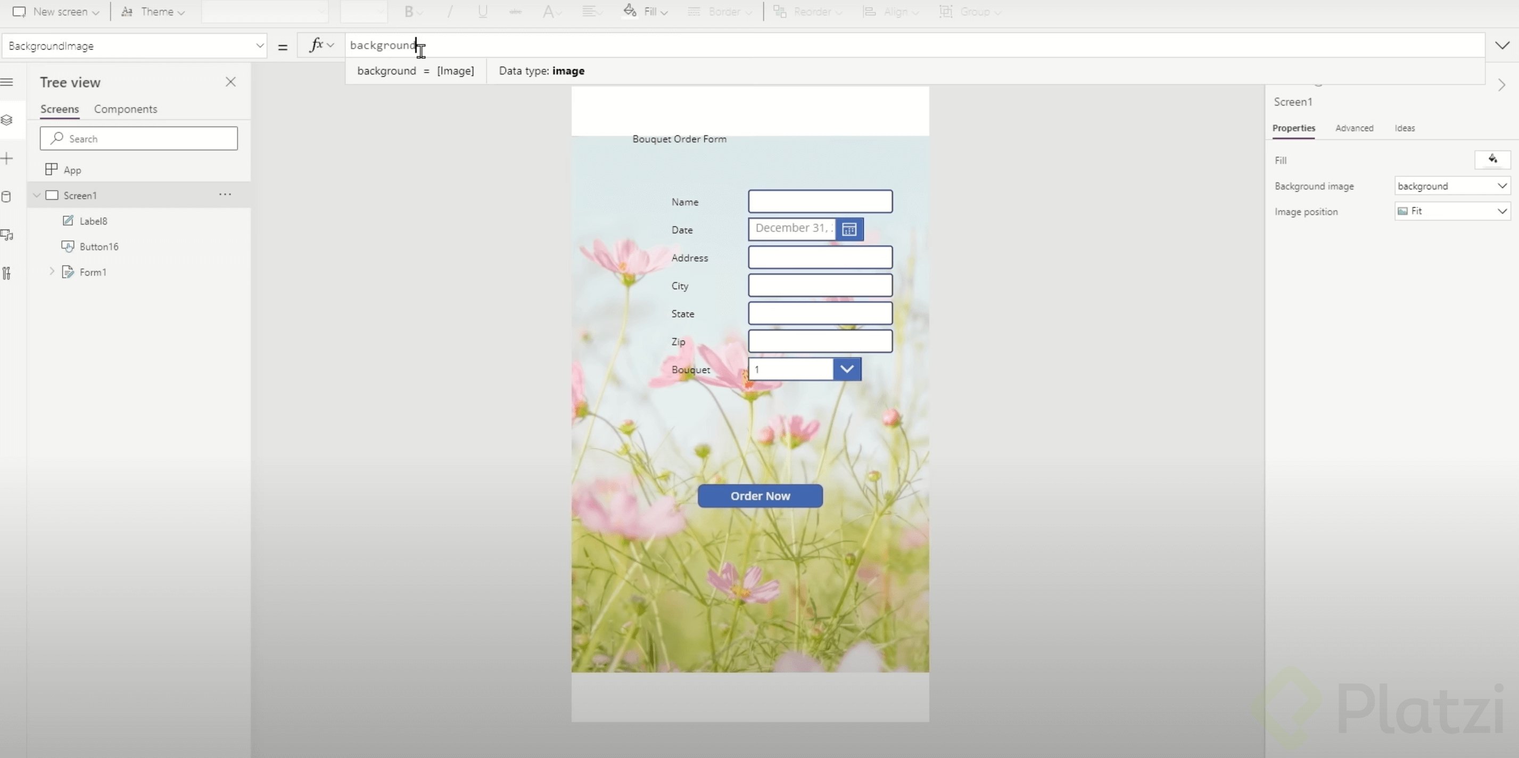
Task: Open the text alignment menu
Action: 591,12
